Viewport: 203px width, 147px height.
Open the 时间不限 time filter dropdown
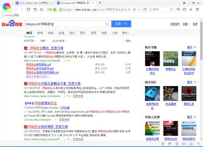30,41
